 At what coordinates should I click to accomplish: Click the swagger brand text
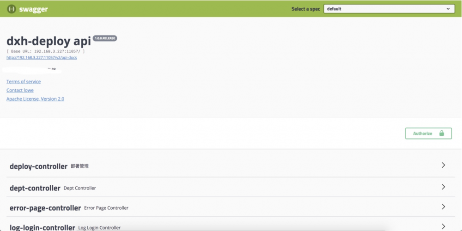[x=34, y=9]
